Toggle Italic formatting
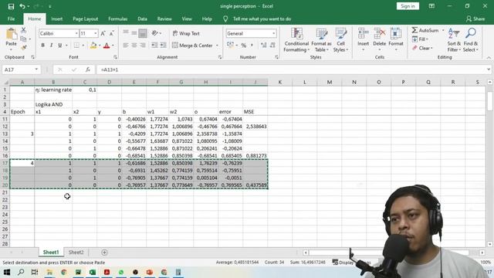 (x=52, y=46)
